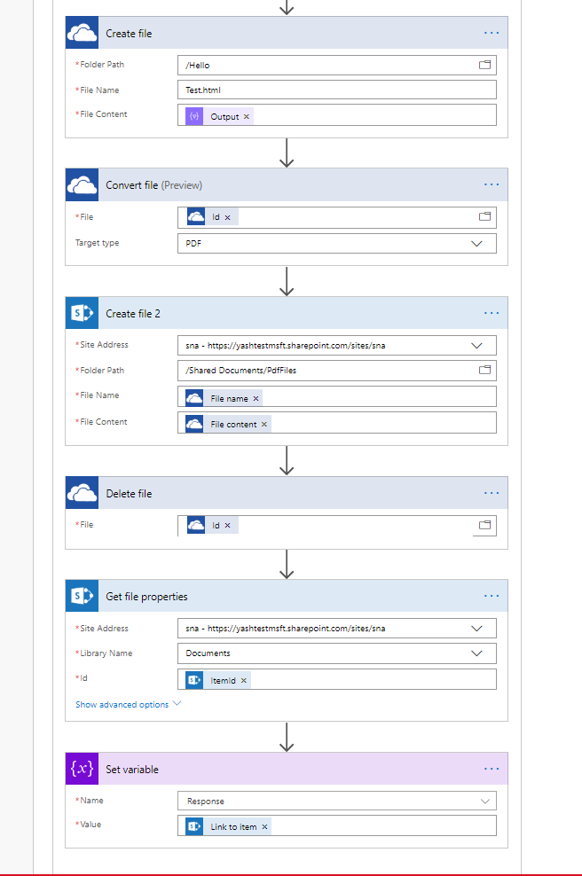The image size is (582, 876).
Task: Click the Id token in Delete file
Action: [212, 525]
